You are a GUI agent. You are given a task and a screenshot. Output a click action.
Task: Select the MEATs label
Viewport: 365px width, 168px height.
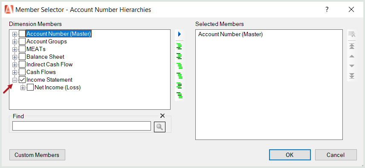[x=36, y=49]
